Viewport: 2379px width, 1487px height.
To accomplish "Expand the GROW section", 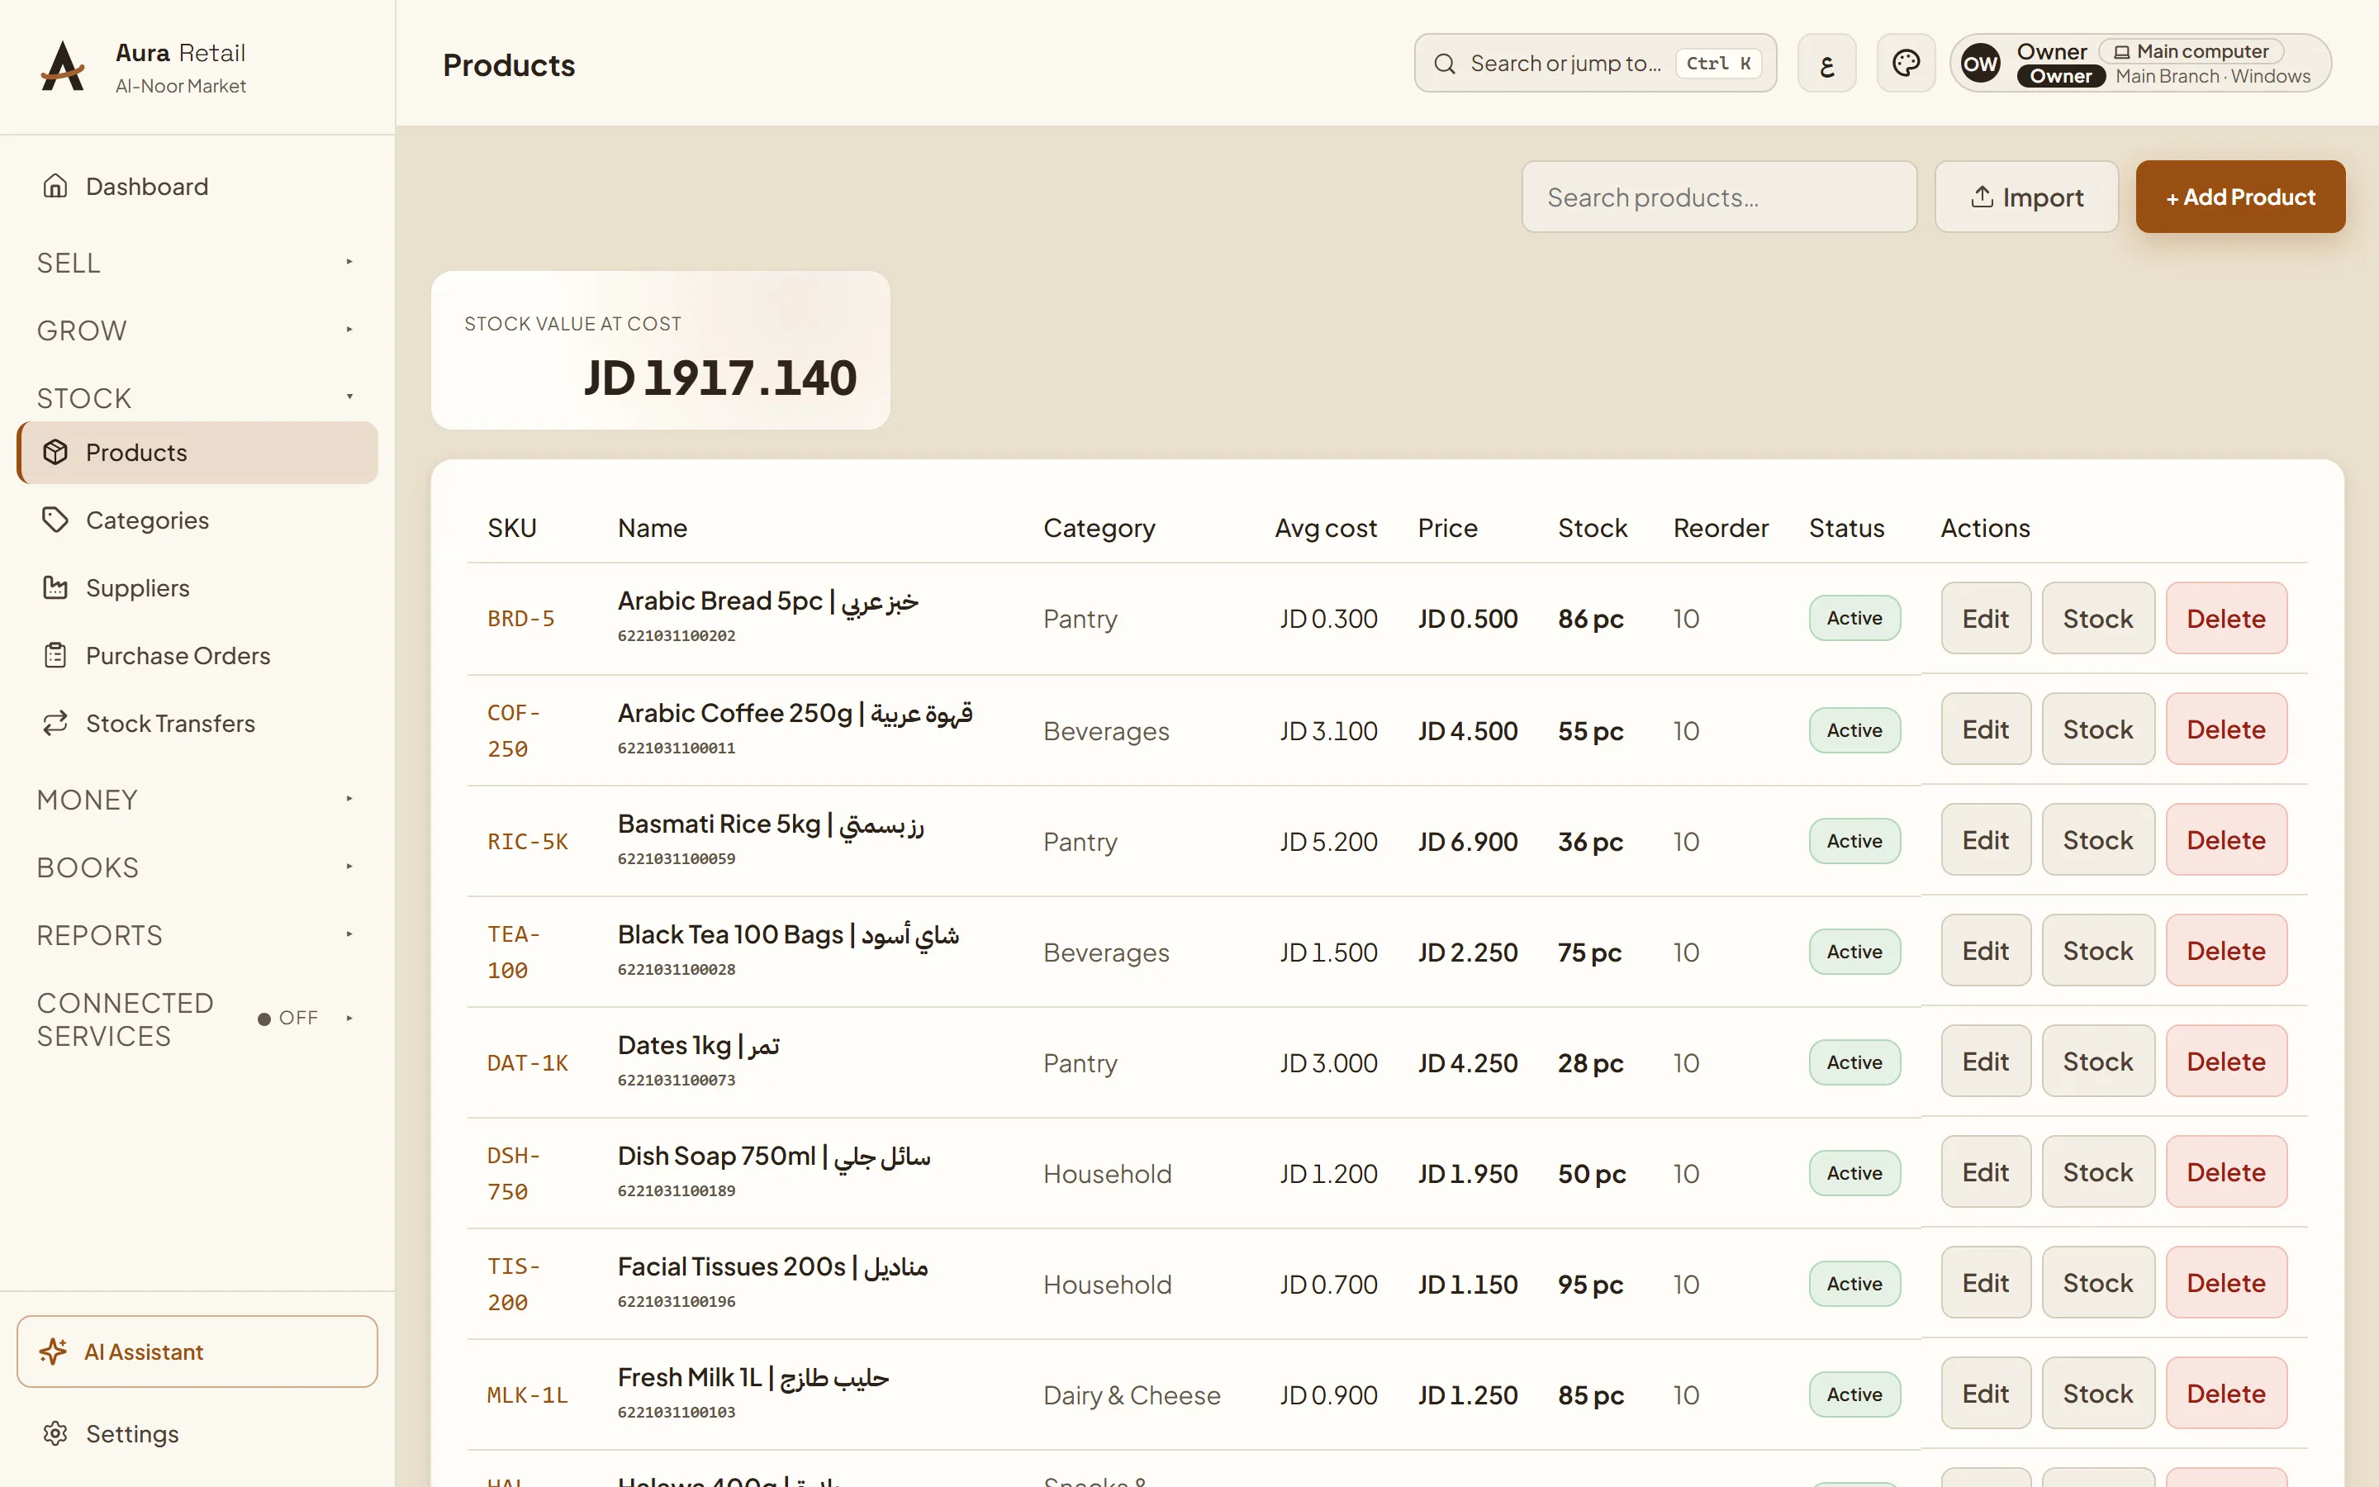I will click(x=197, y=330).
